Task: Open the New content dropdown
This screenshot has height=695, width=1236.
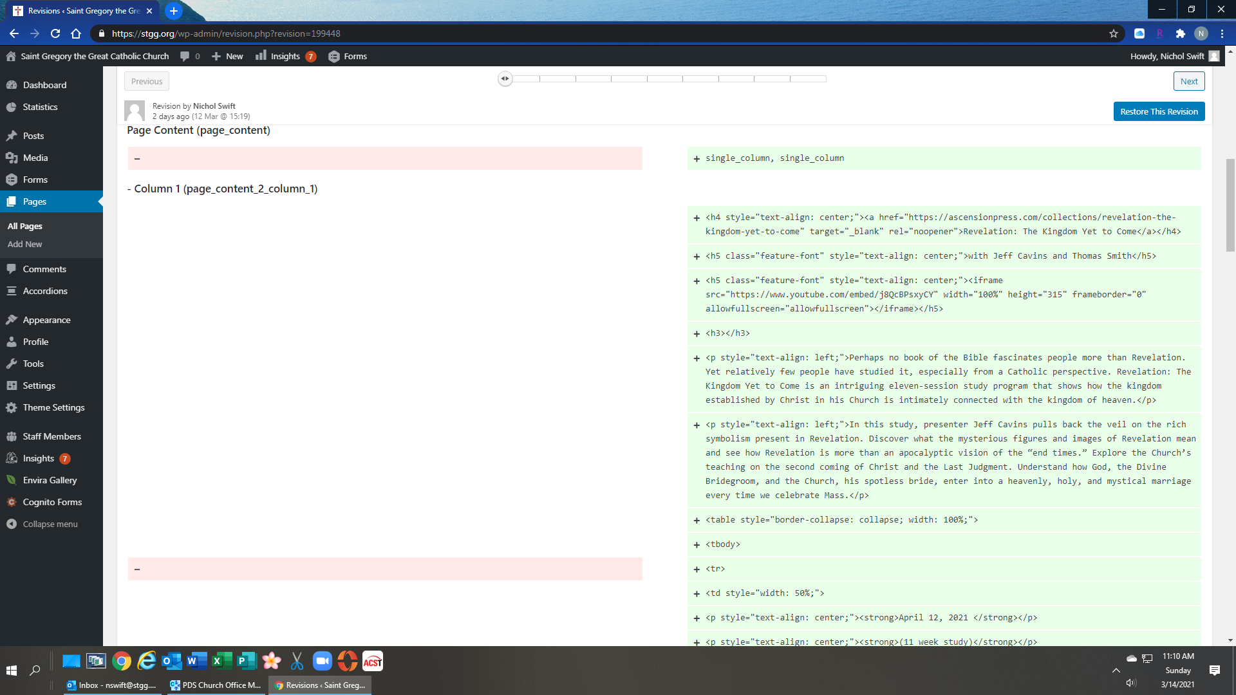Action: 228,56
